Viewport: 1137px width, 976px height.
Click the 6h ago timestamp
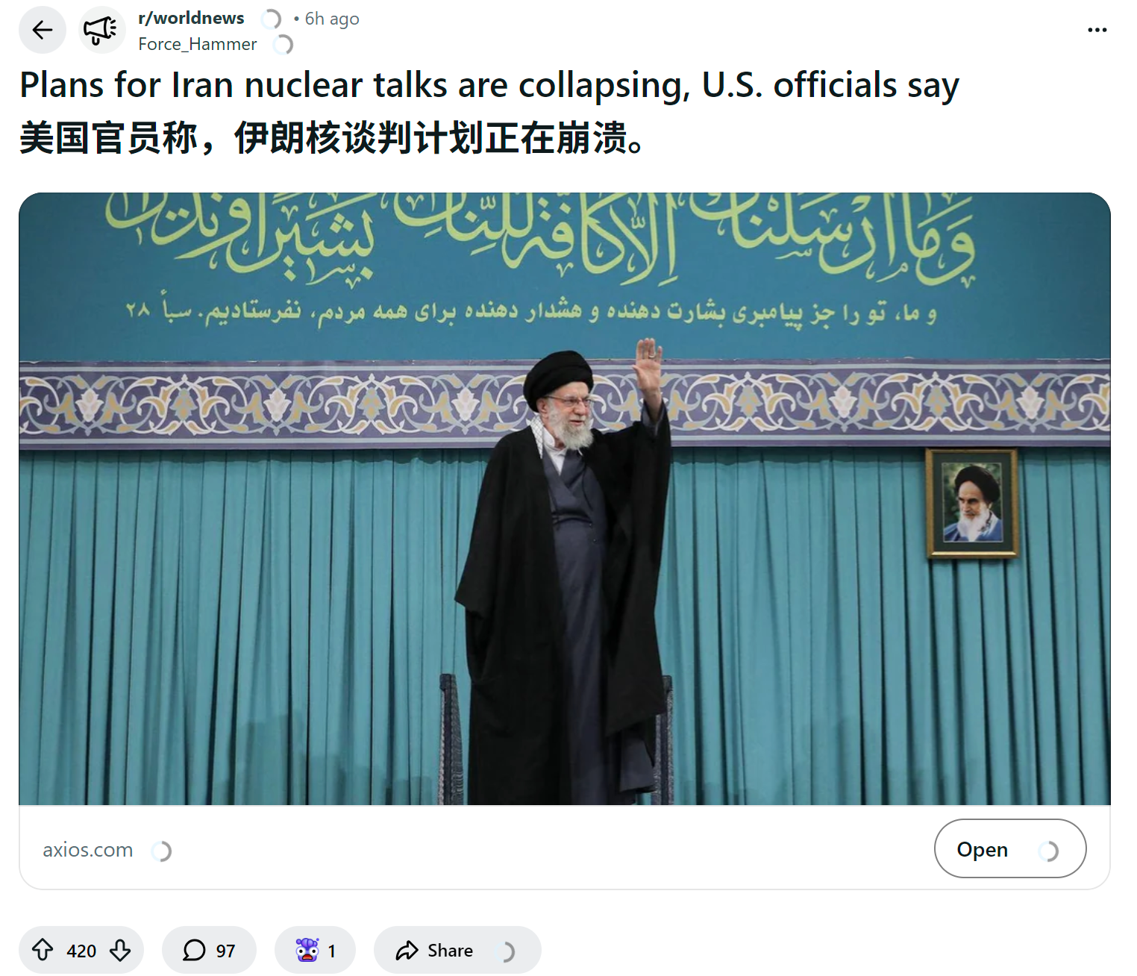tap(332, 19)
